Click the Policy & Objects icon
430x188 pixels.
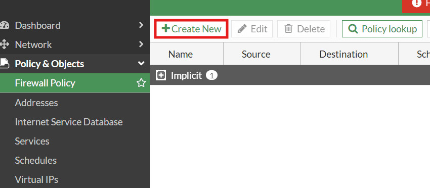pyautogui.click(x=4, y=64)
